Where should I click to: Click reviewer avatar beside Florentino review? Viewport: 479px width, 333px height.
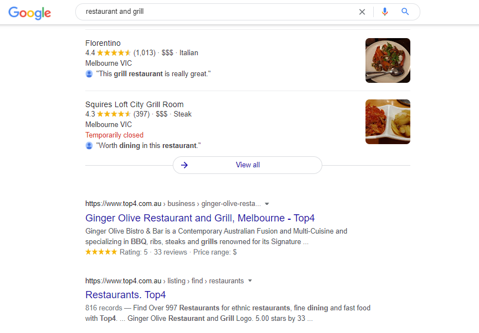[x=89, y=73]
